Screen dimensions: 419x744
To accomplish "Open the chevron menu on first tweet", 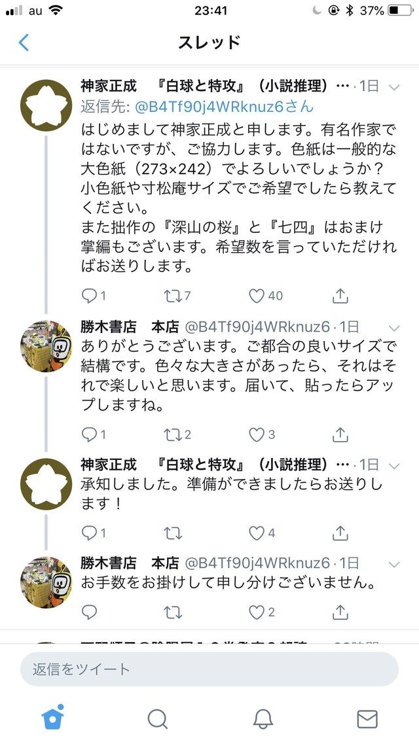I will [394, 87].
